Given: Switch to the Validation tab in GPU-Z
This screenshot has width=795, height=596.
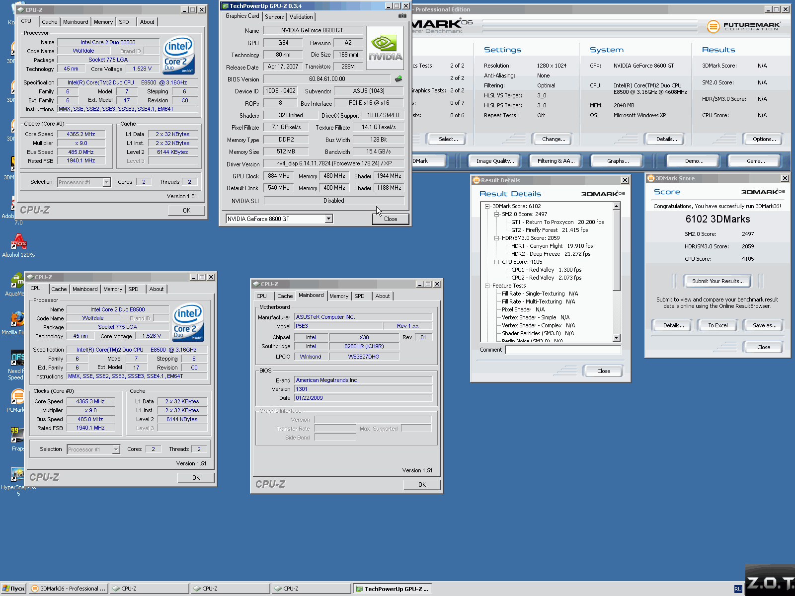Looking at the screenshot, I should [301, 17].
